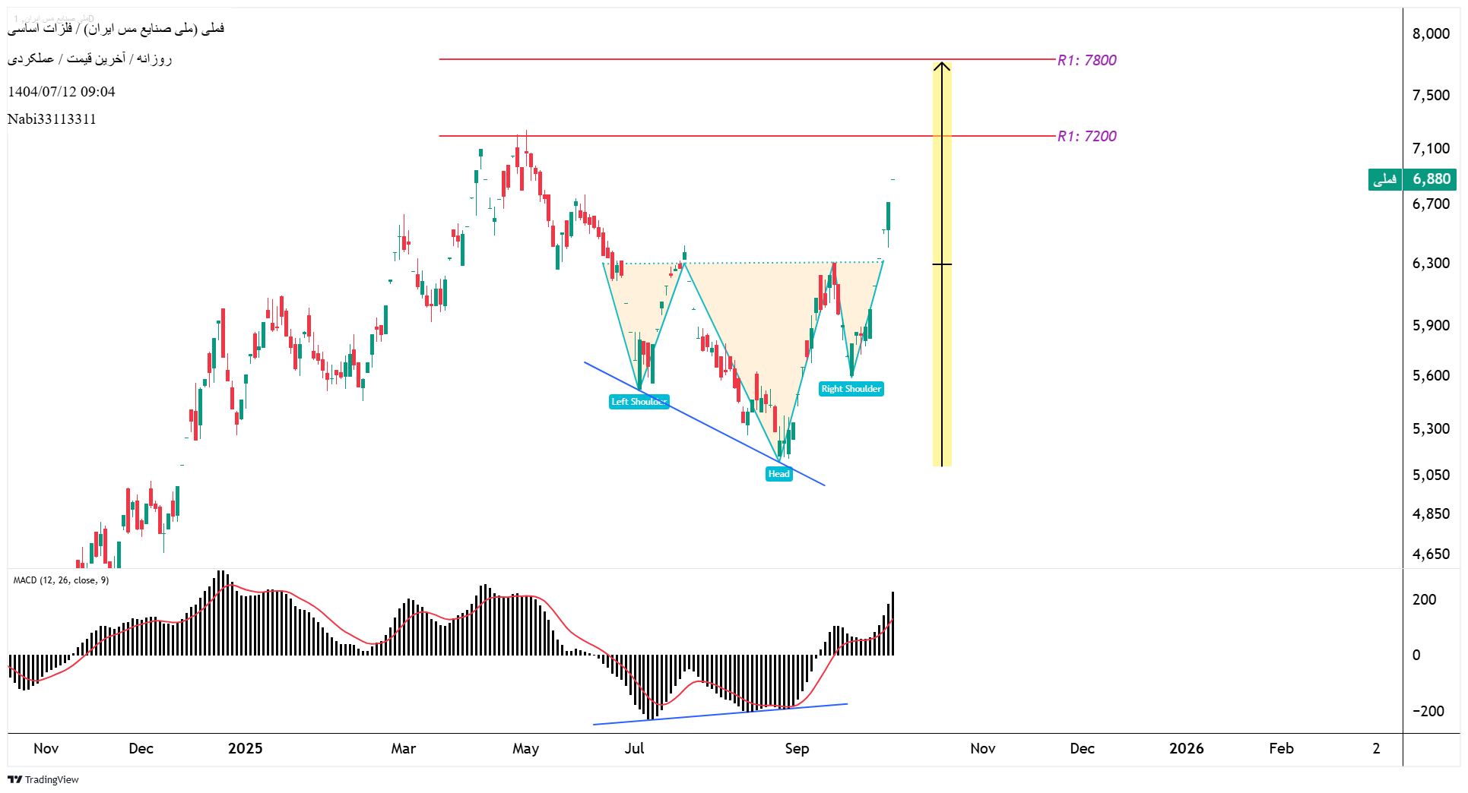
Task: Click the R1: 7200 resistance label
Action: [1086, 136]
